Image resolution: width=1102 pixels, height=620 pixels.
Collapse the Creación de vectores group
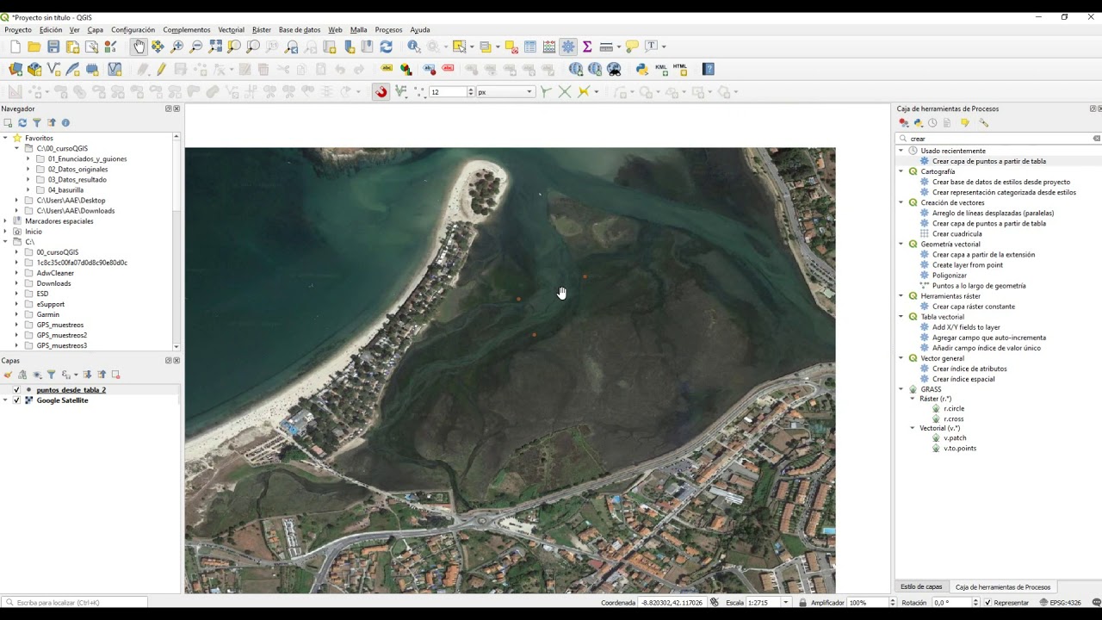pyautogui.click(x=901, y=202)
